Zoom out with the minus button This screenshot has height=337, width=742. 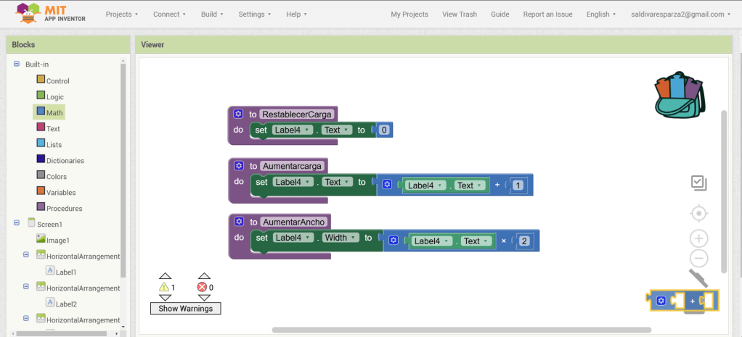point(698,258)
